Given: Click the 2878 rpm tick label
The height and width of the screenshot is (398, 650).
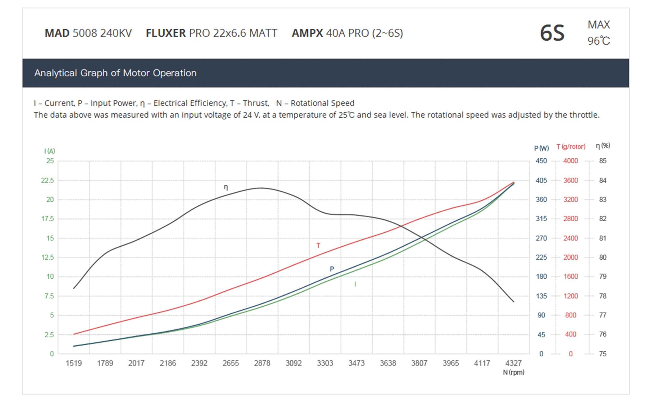Looking at the screenshot, I should (x=262, y=363).
